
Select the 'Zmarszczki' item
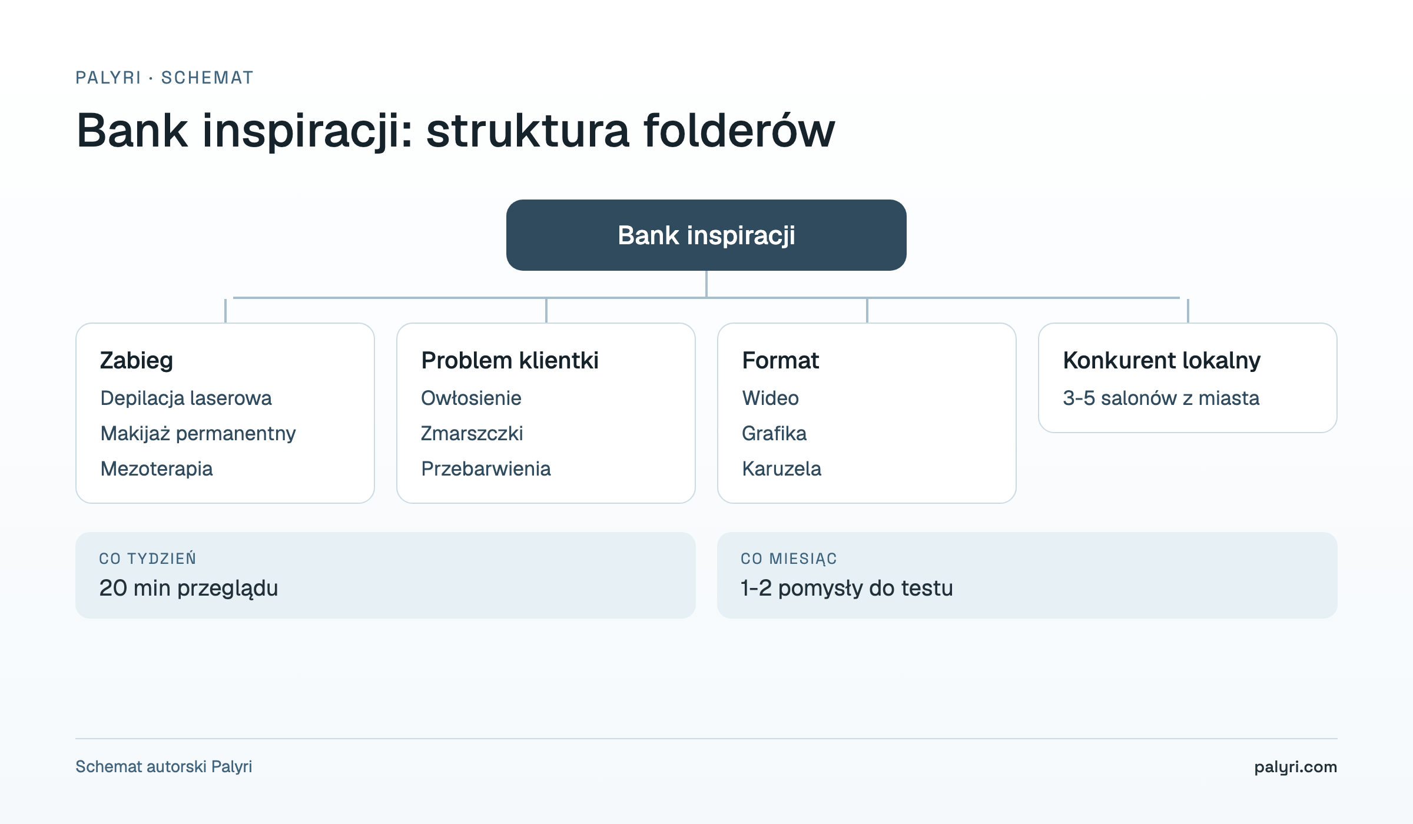472,433
